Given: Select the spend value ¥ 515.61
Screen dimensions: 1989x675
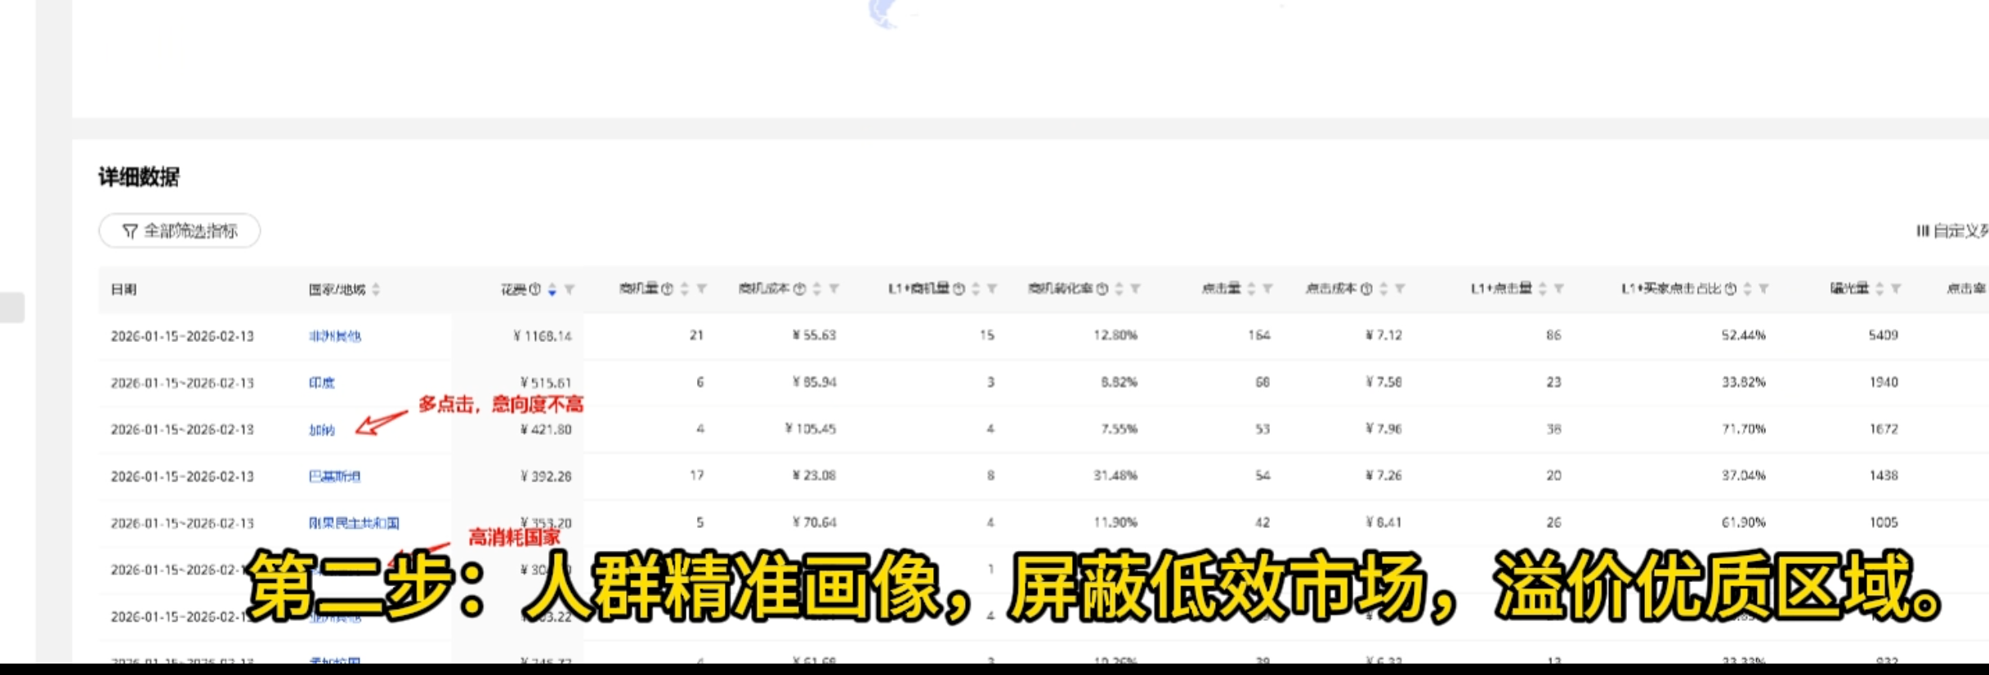Looking at the screenshot, I should point(546,383).
